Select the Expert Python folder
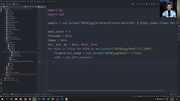Screen dimensions: 180x101 point(11,26)
